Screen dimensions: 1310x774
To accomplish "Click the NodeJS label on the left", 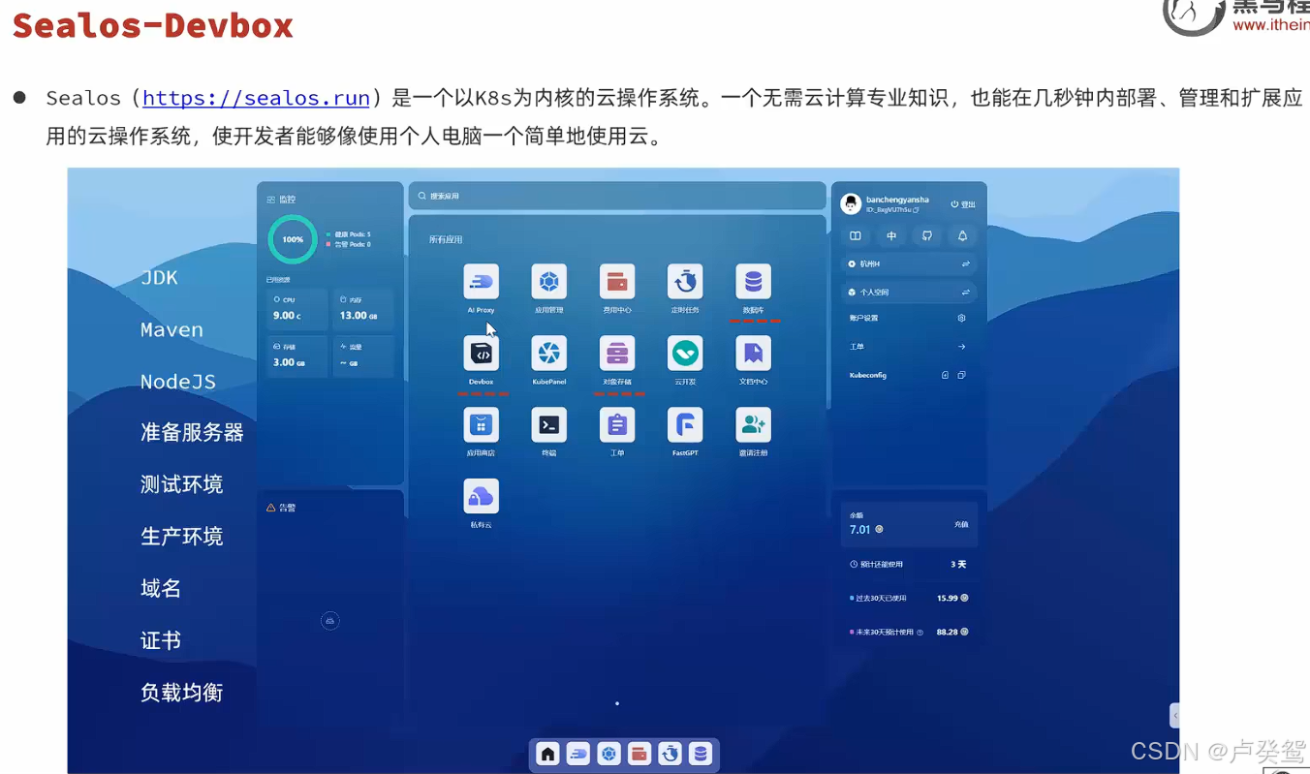I will 178,382.
